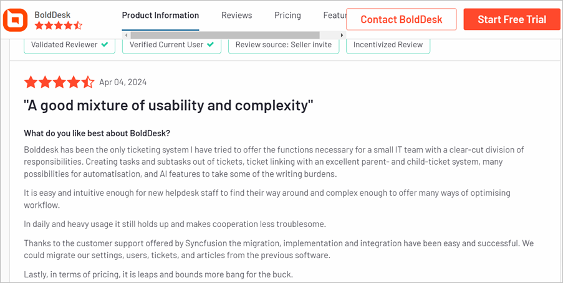Click the BoldDesk orange logo icon
The height and width of the screenshot is (283, 563).
[x=15, y=20]
